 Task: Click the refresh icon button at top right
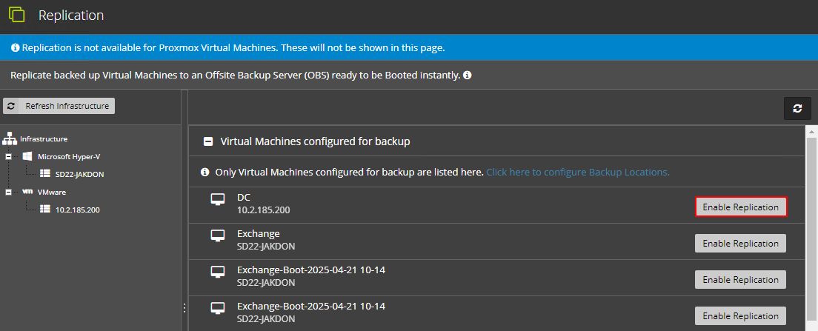click(797, 108)
